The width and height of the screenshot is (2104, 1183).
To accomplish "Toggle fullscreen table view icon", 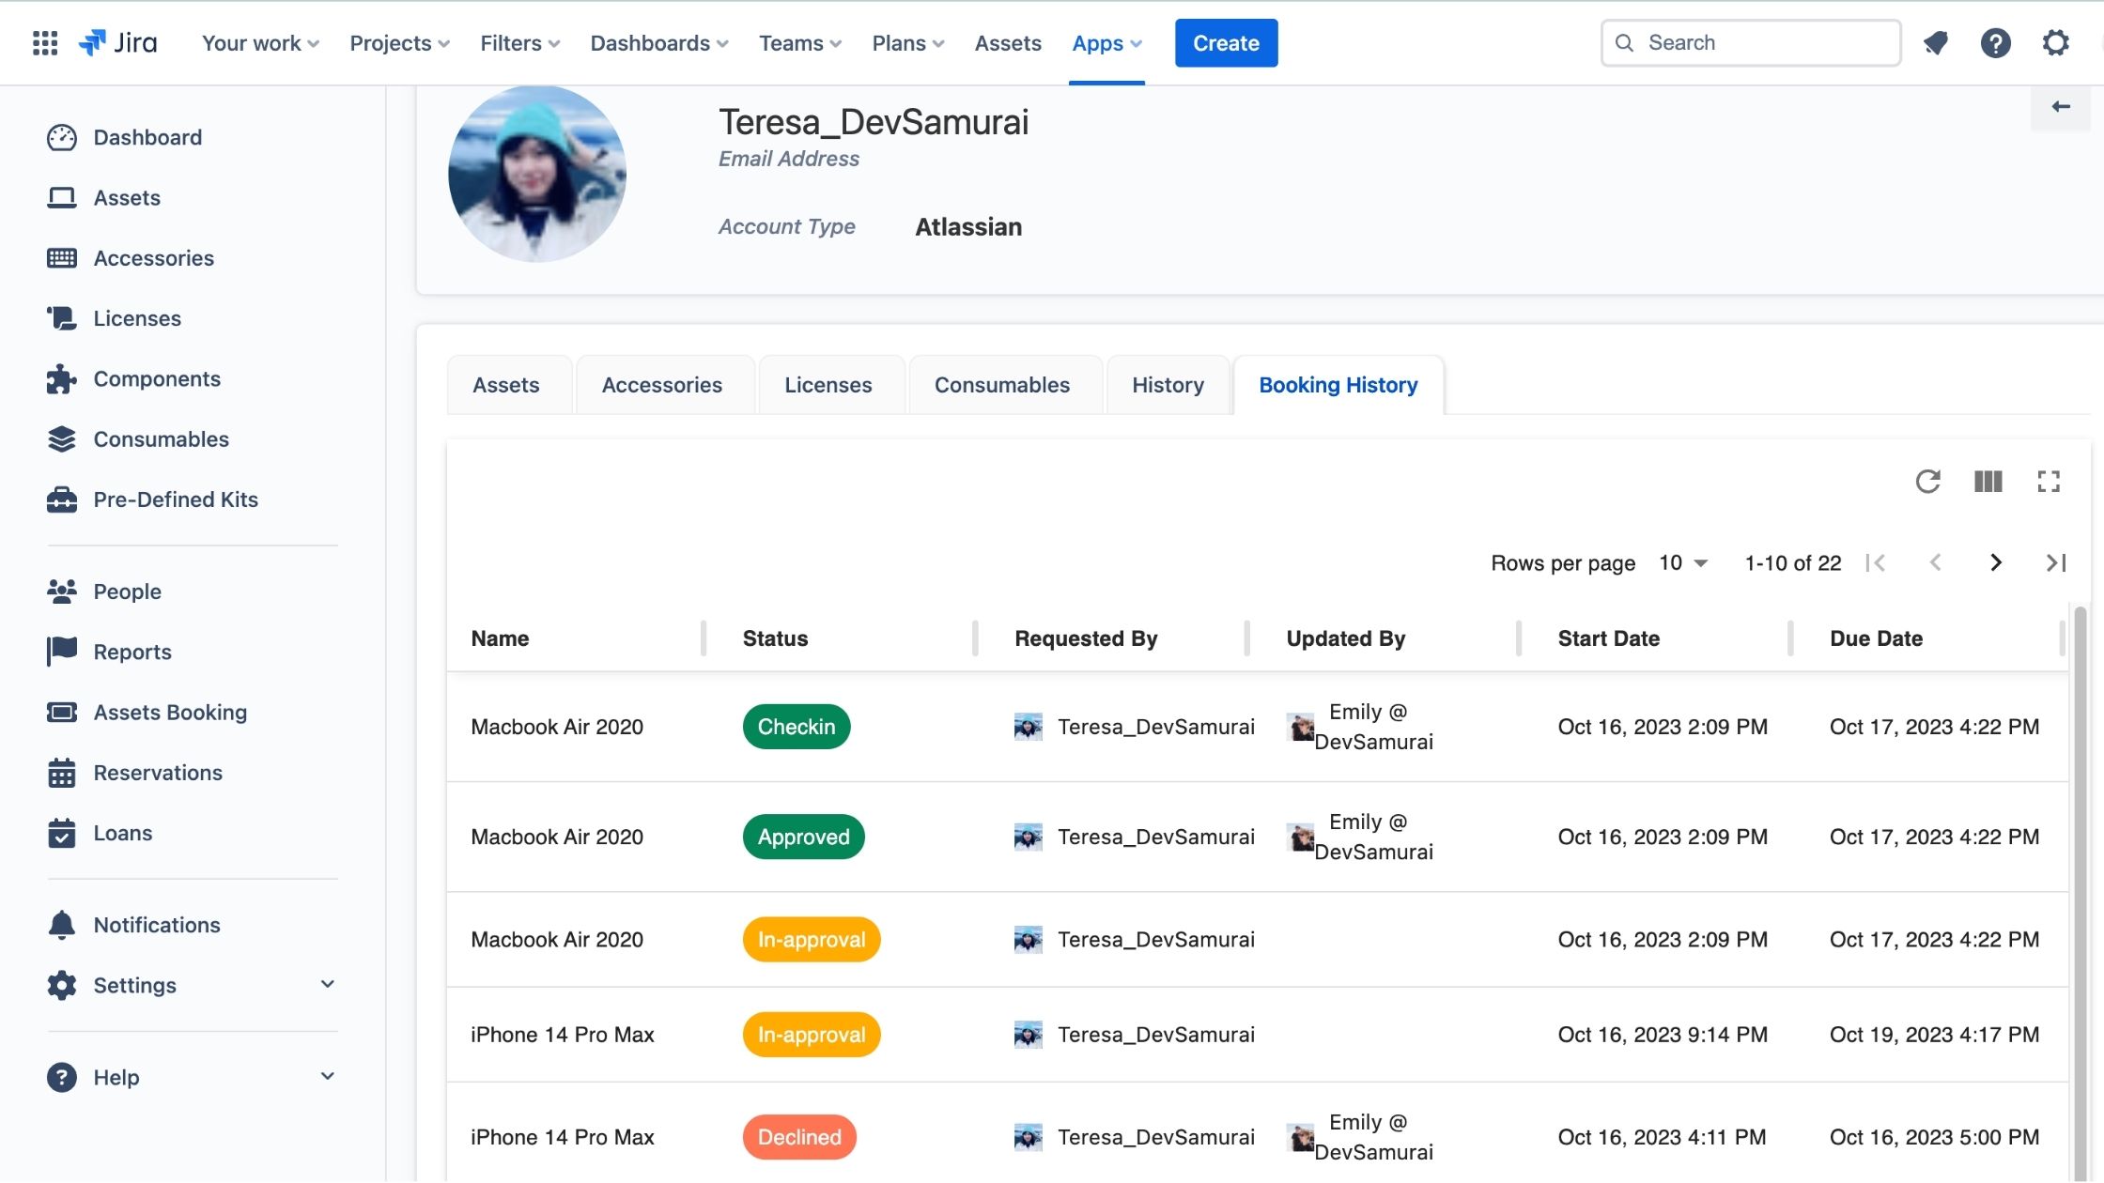I will click(x=2049, y=482).
